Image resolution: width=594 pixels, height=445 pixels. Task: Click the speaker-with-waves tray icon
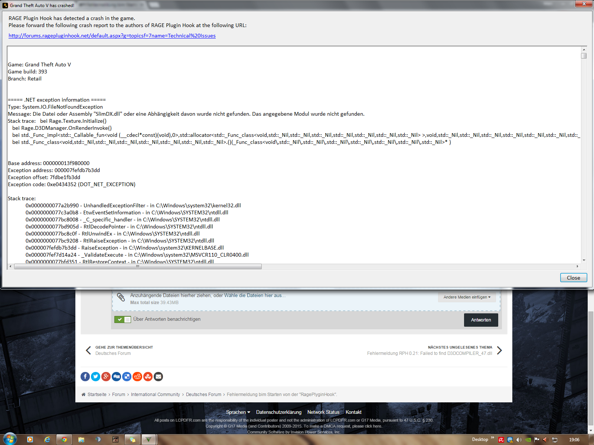(x=519, y=440)
